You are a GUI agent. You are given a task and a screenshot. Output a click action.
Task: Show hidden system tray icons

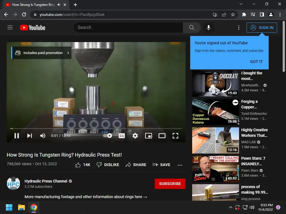coord(230,207)
